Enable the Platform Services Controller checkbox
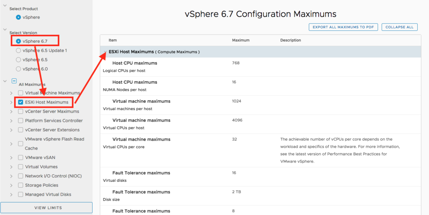429x215 pixels. coord(21,121)
